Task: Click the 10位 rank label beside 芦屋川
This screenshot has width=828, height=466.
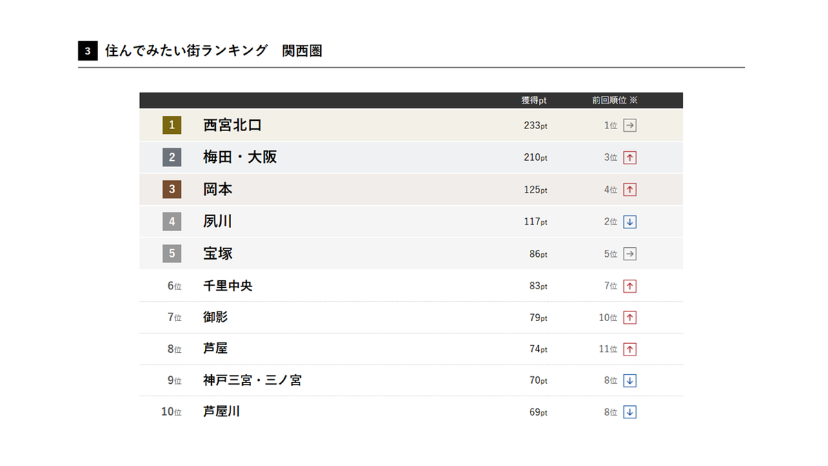Action: 172,412
